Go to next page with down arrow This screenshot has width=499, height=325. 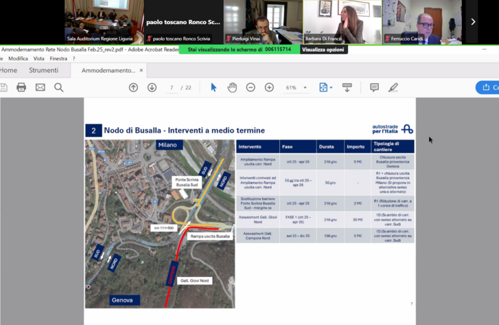(x=152, y=87)
